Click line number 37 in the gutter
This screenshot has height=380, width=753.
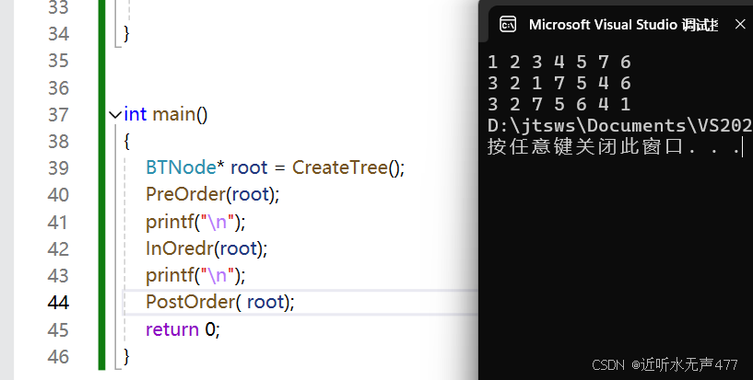tap(58, 115)
